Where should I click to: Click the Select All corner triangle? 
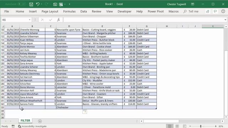click(x=3, y=26)
